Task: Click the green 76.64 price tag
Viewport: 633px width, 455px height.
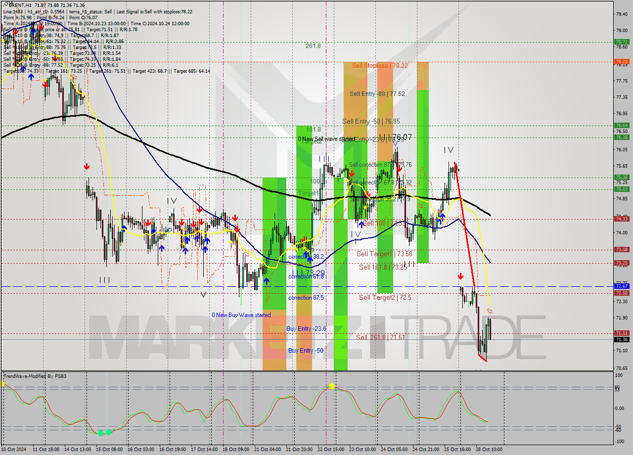Action: tap(621, 126)
